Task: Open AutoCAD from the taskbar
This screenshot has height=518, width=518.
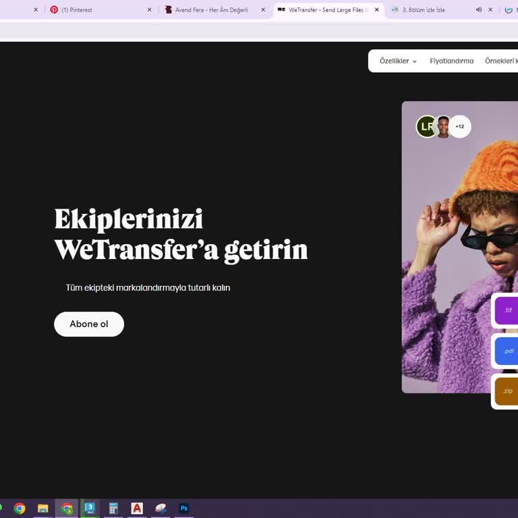Action: click(137, 508)
